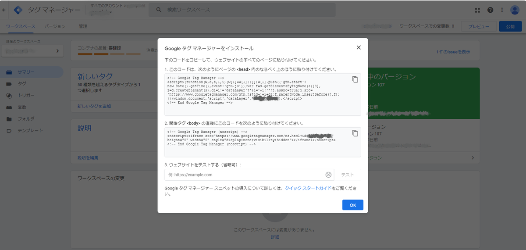526x250 pixels.
Task: Click ワークスペースでの変更数: 0 text
Action: click(x=426, y=26)
